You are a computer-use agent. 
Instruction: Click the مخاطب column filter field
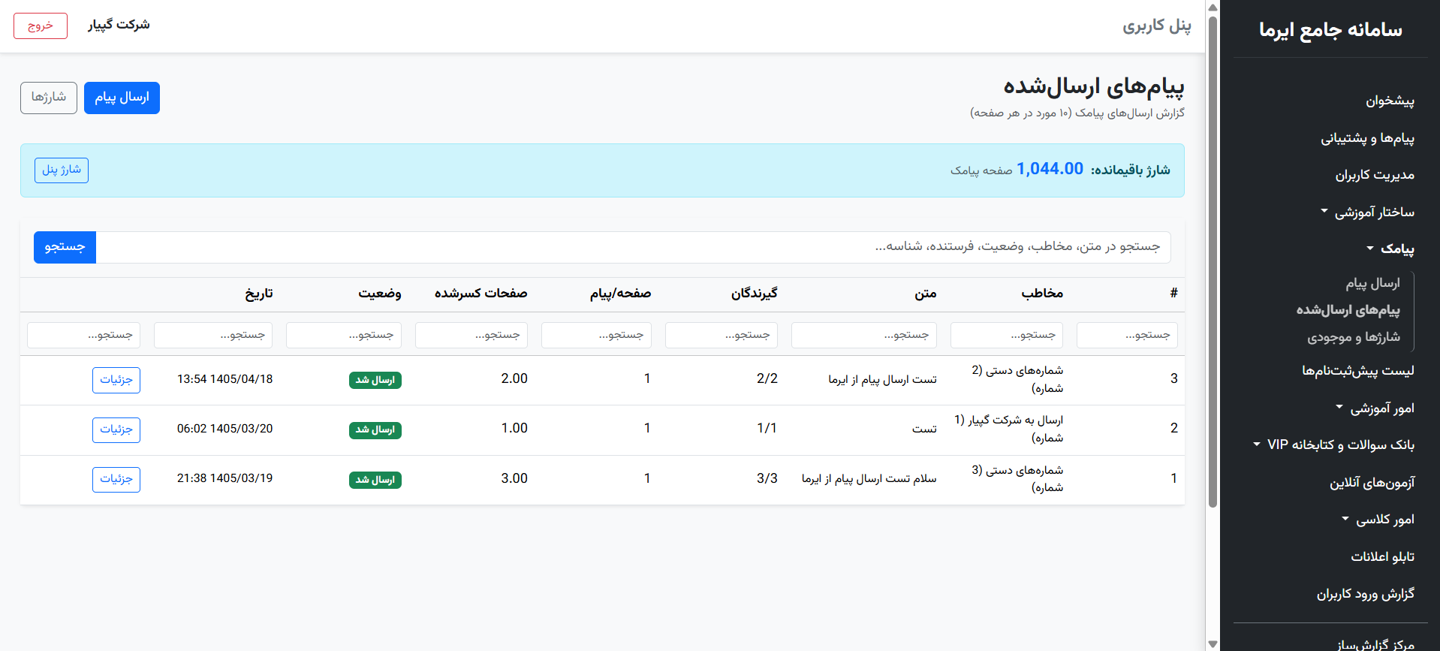1007,335
